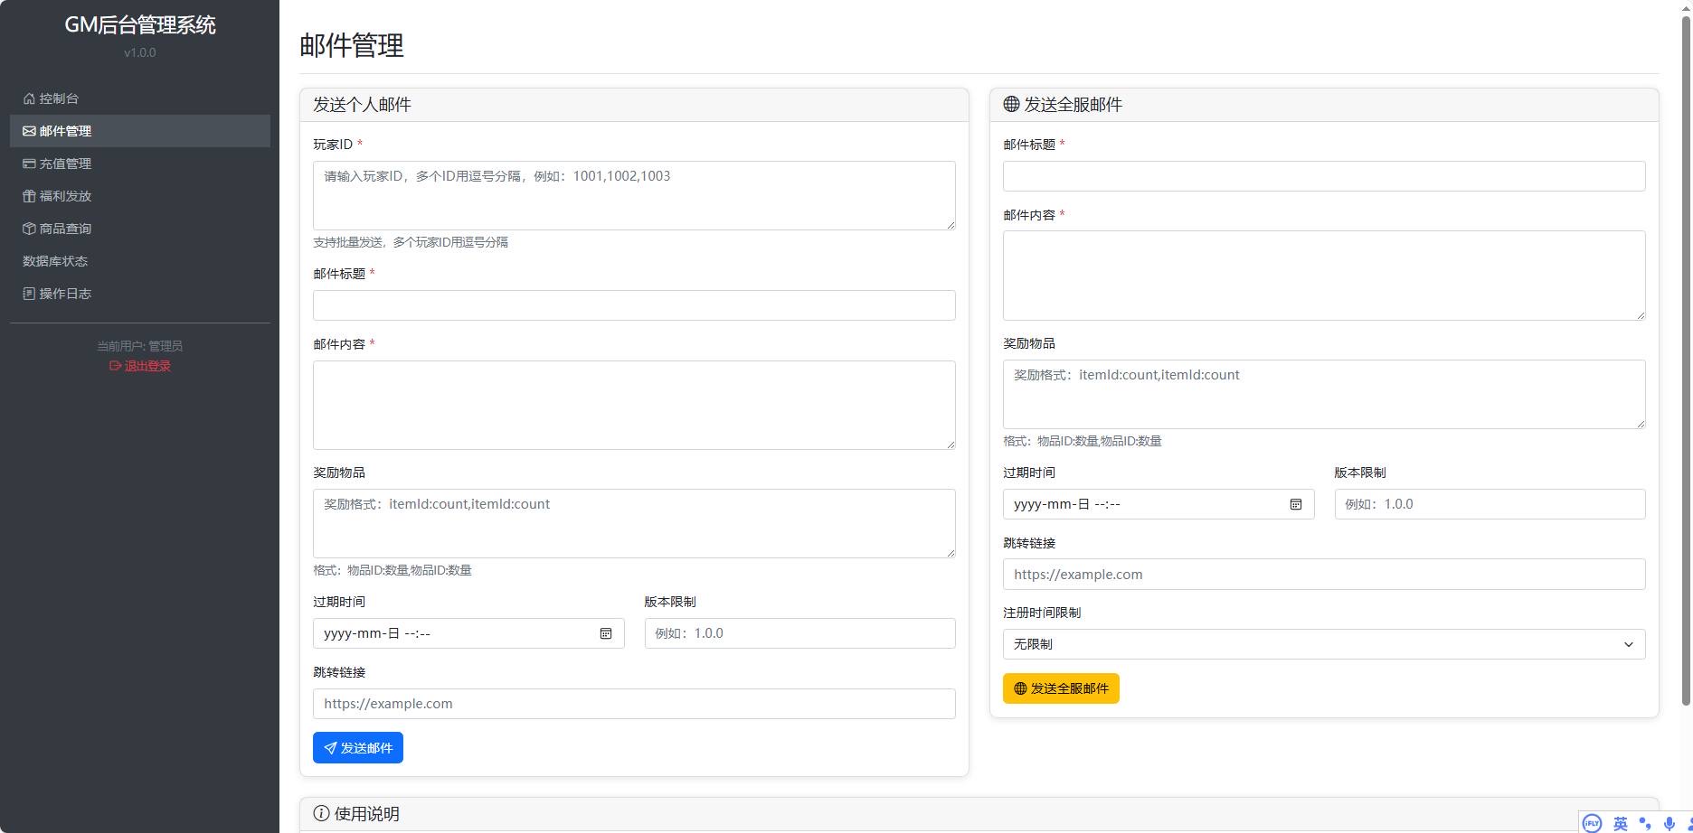
Task: Click the 使用说明 section header
Action: [x=979, y=814]
